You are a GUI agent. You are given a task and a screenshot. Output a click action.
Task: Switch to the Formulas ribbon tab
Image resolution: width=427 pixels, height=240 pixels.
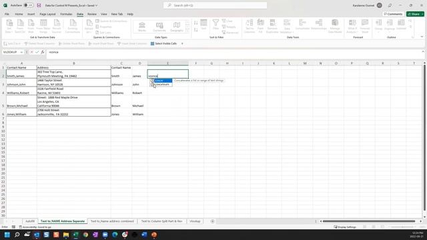(66, 14)
